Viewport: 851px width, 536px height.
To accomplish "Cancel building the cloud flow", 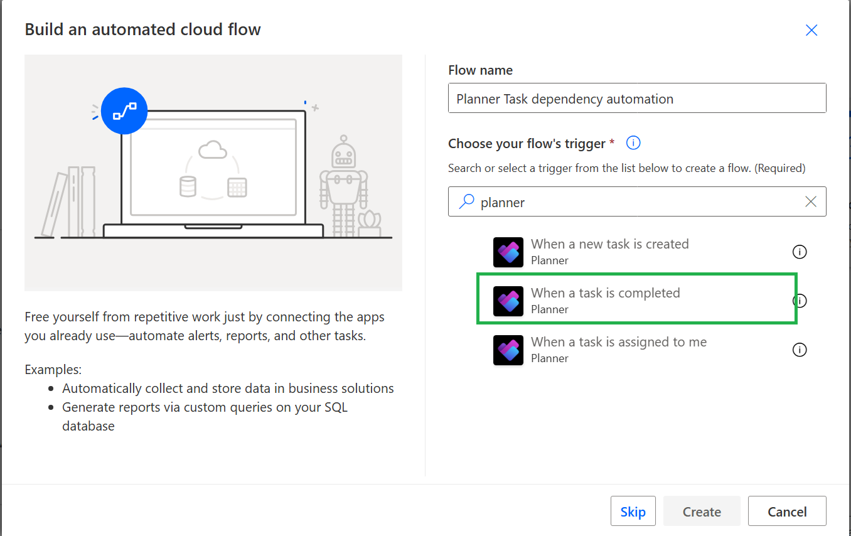I will 787,512.
